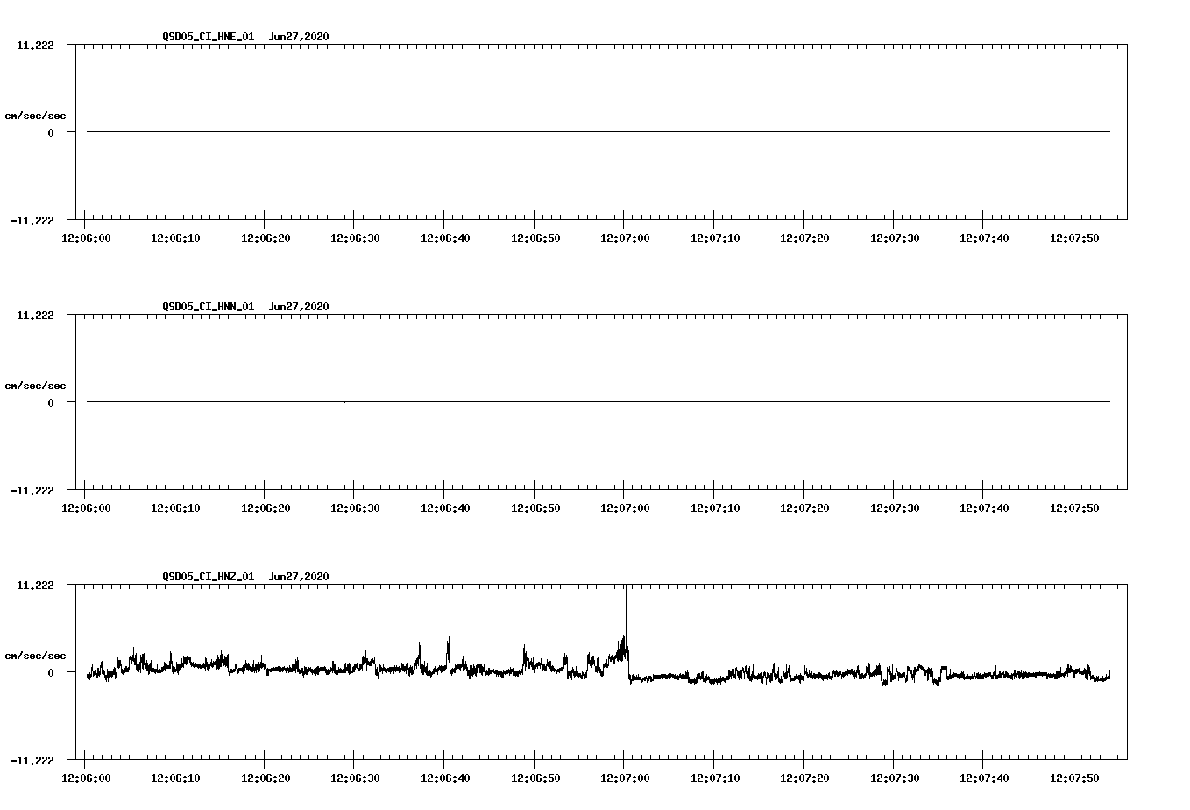The width and height of the screenshot is (1190, 810).
Task: Click 12:06:00 time label under HNE plot
Action: [84, 238]
